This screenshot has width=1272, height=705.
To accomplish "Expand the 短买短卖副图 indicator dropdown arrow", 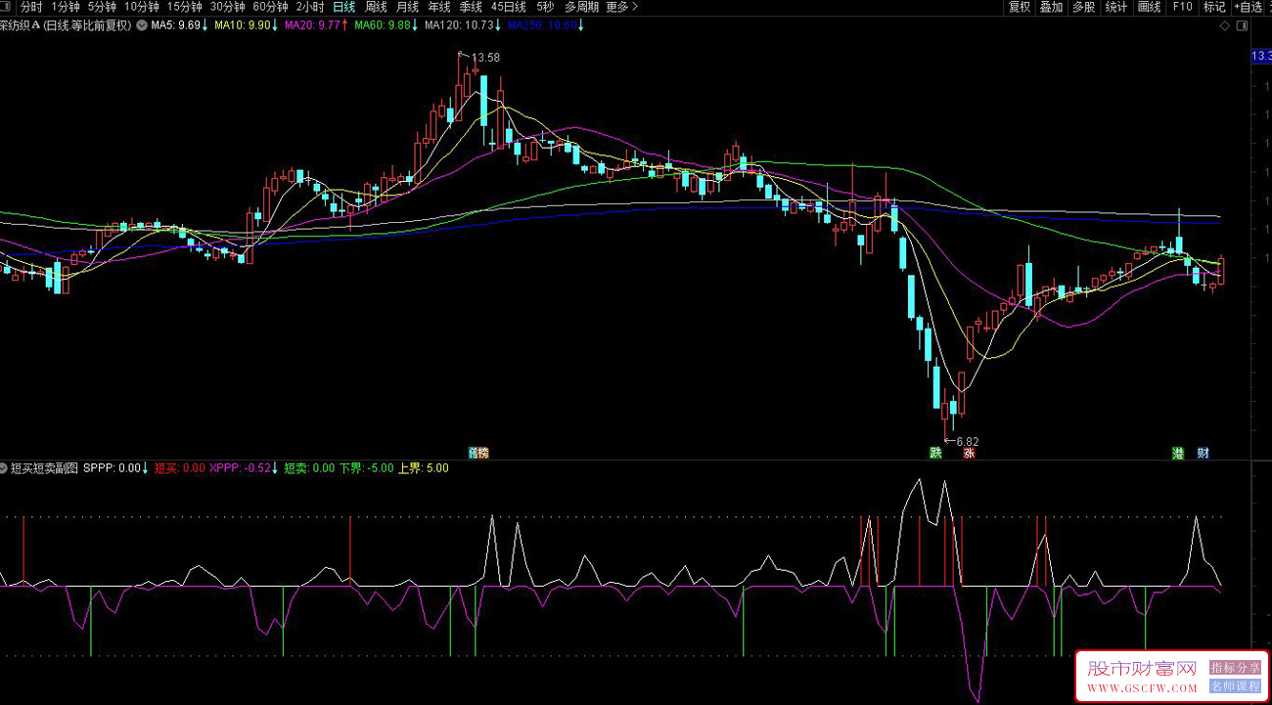I will (5, 468).
